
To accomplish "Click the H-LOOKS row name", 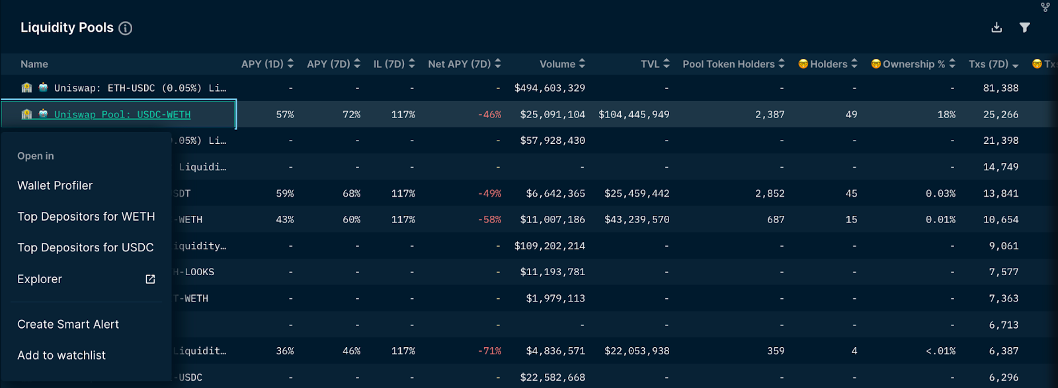I will click(193, 272).
